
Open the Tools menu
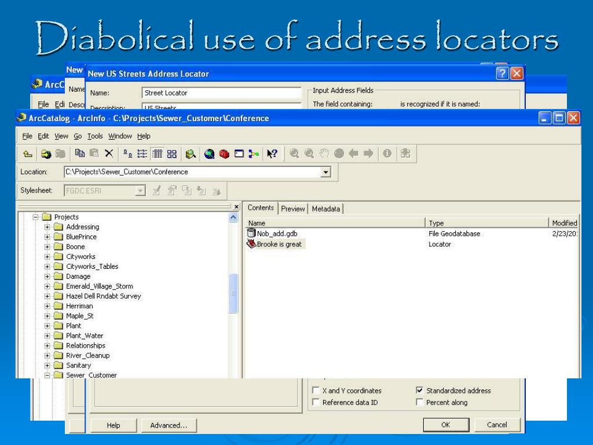click(x=95, y=136)
